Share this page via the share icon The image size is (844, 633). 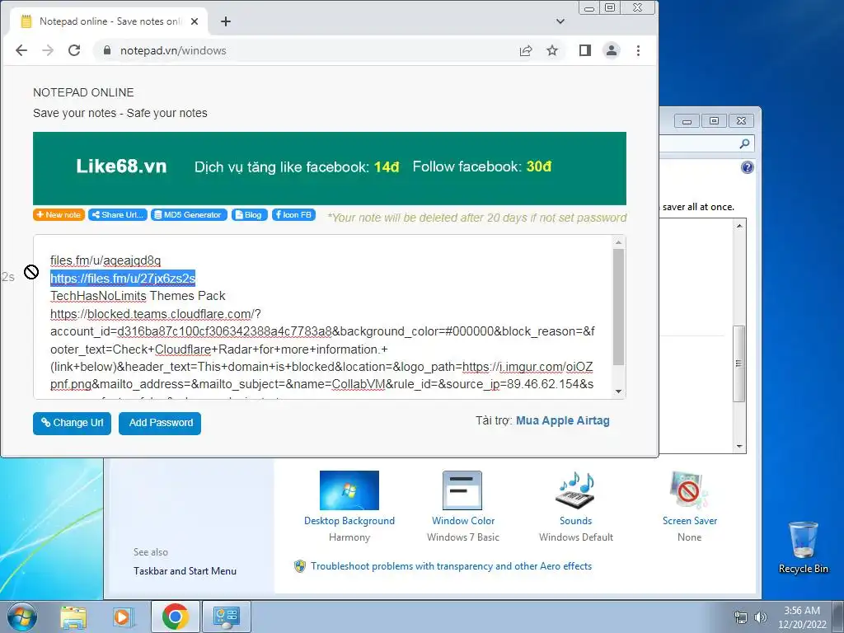526,50
